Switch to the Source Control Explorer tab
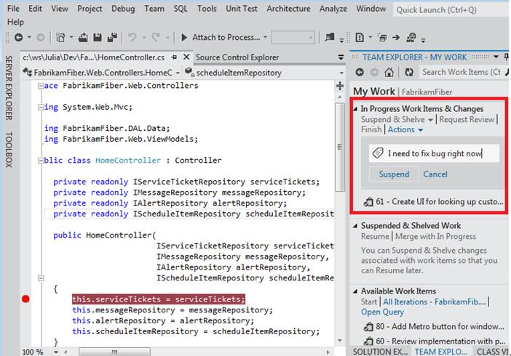Screen dimensions: 511x356 coord(237,57)
